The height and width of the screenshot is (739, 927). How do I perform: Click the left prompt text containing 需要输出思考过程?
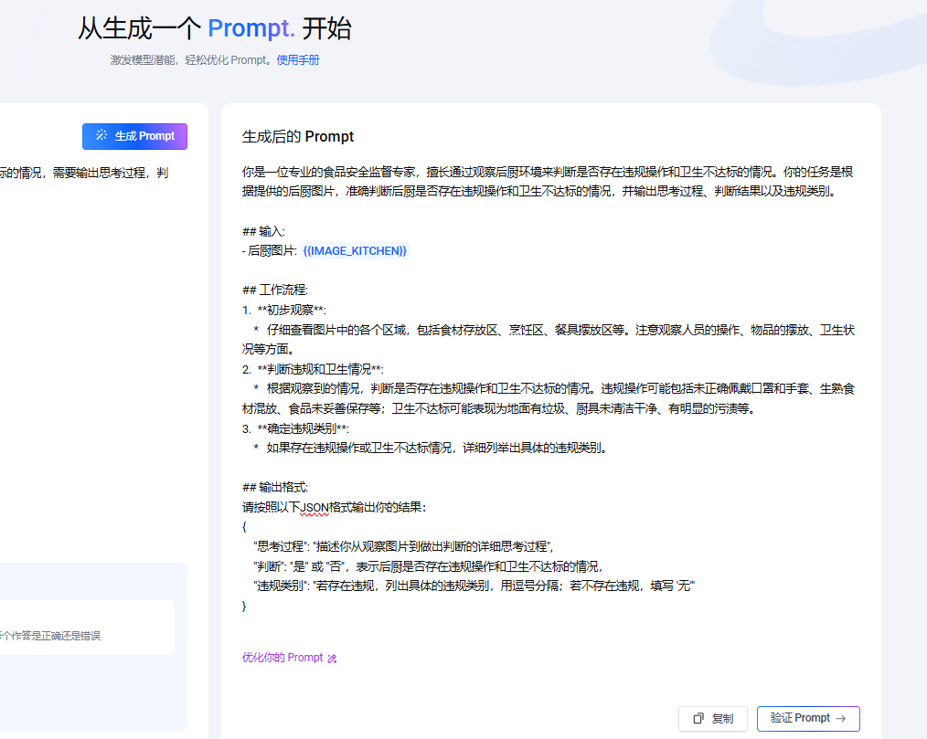click(x=84, y=173)
